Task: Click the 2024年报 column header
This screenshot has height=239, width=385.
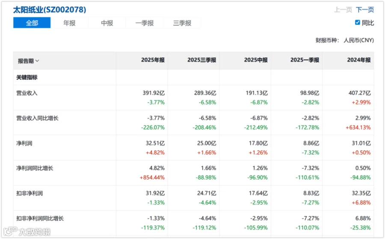Action: 359,60
